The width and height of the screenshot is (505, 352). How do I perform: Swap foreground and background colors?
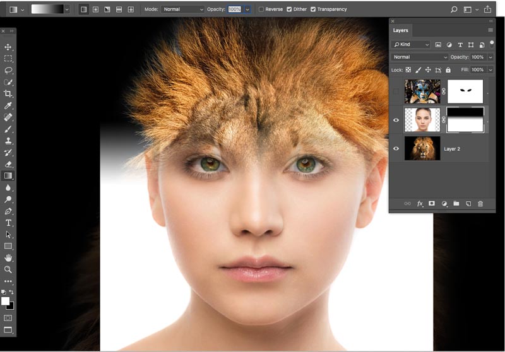coord(11,292)
